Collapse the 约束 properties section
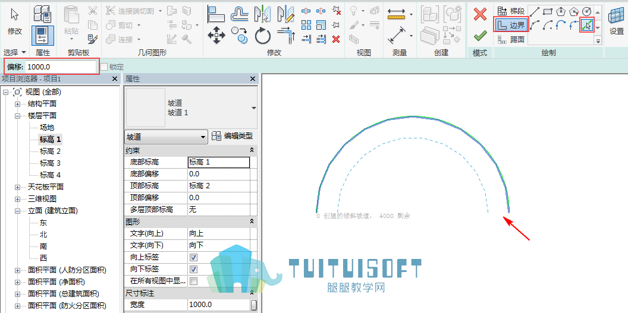The image size is (628, 313). click(x=252, y=150)
